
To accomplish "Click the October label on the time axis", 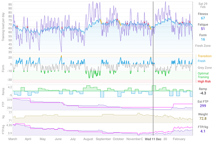I will (118, 139).
